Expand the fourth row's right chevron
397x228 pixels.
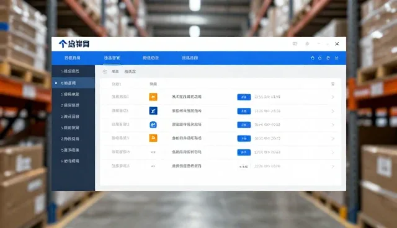pos(333,139)
